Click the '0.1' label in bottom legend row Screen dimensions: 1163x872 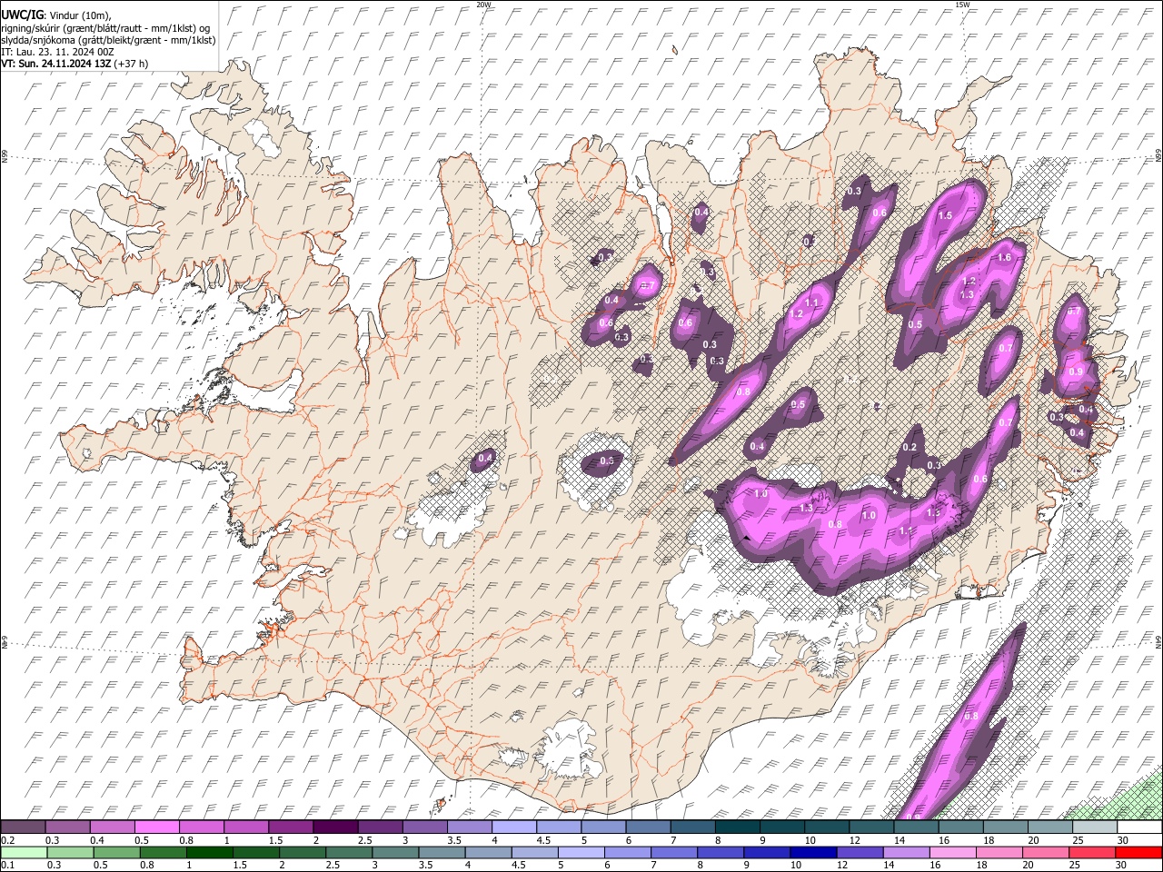click(x=8, y=866)
